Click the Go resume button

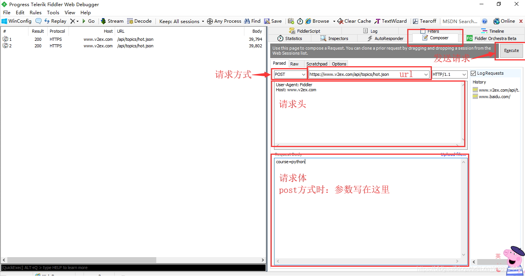click(x=89, y=21)
